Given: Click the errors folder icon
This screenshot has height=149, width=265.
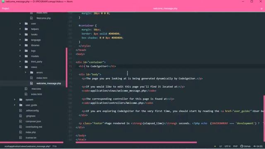Looking at the screenshot, I should 31,72.
